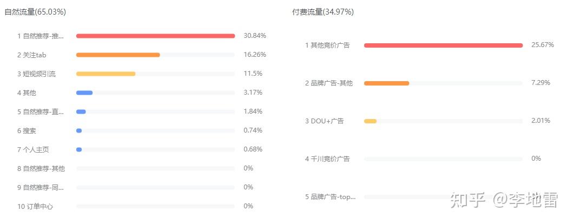Click the 个人主页 row label
Screen dimensions: 573x224
(34, 150)
